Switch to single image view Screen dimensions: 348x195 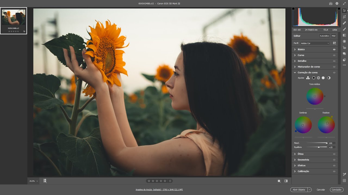(279, 181)
